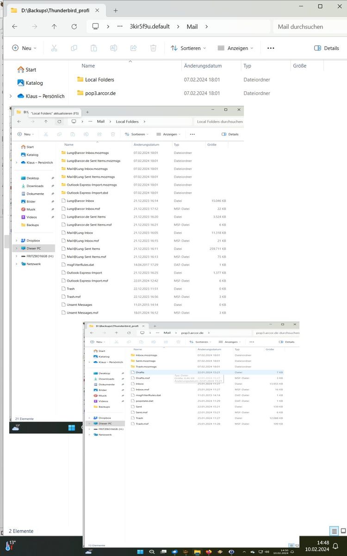Go up one level in Local Folders window
Screen dimensions: 347x556
point(46,121)
